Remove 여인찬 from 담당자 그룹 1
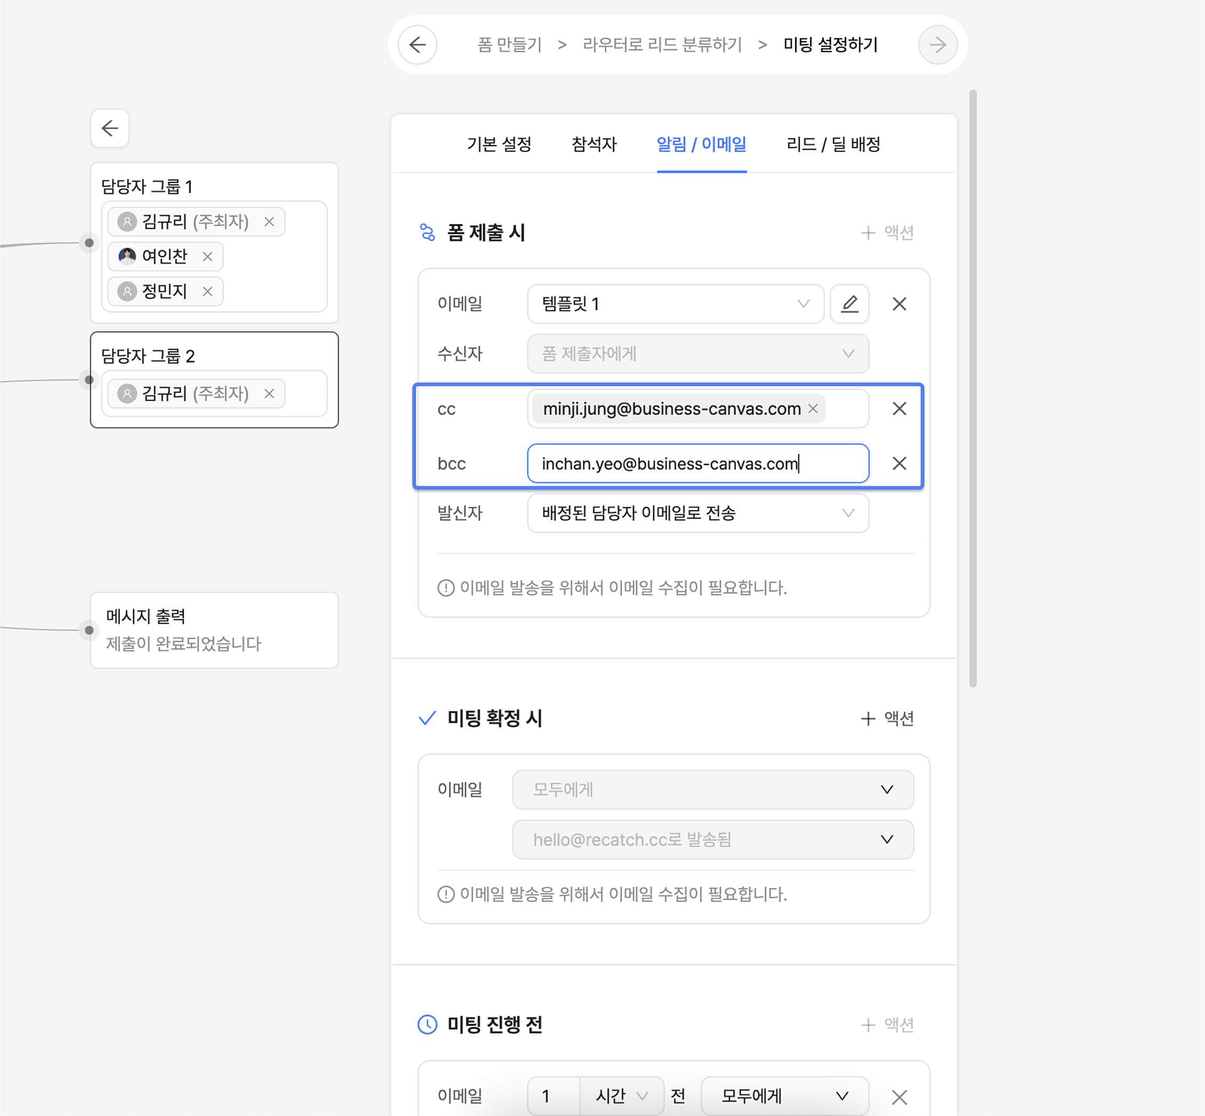 (x=208, y=257)
